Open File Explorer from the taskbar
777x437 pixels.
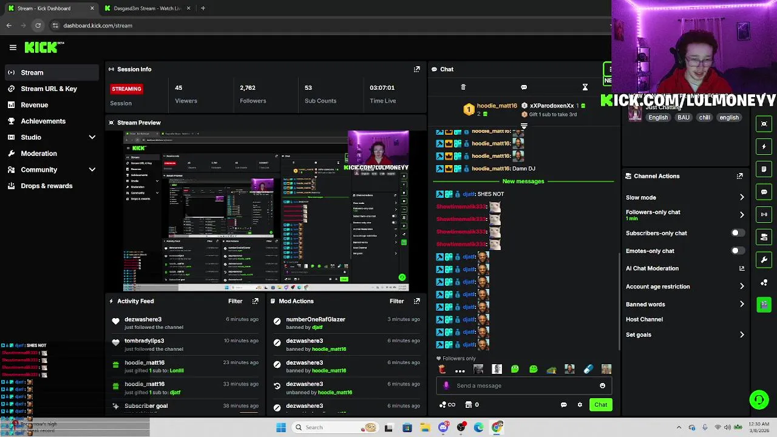(x=425, y=427)
